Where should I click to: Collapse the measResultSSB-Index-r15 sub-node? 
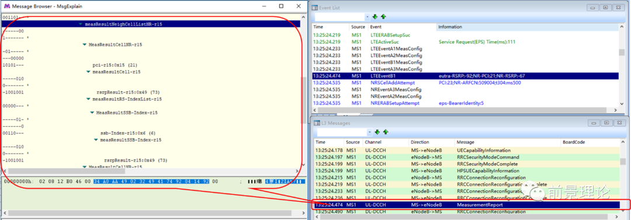pyautogui.click(x=96, y=140)
